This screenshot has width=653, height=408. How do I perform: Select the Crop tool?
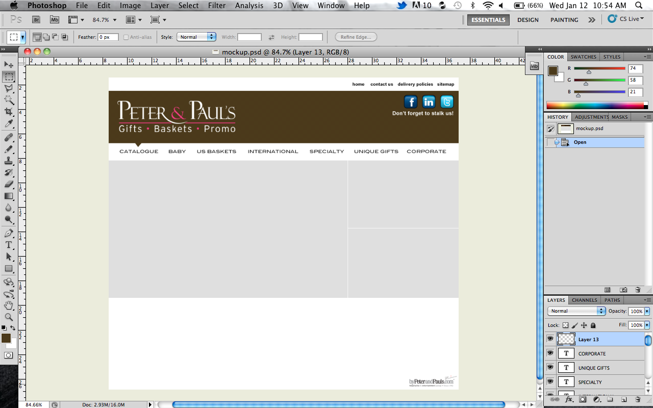[9, 112]
